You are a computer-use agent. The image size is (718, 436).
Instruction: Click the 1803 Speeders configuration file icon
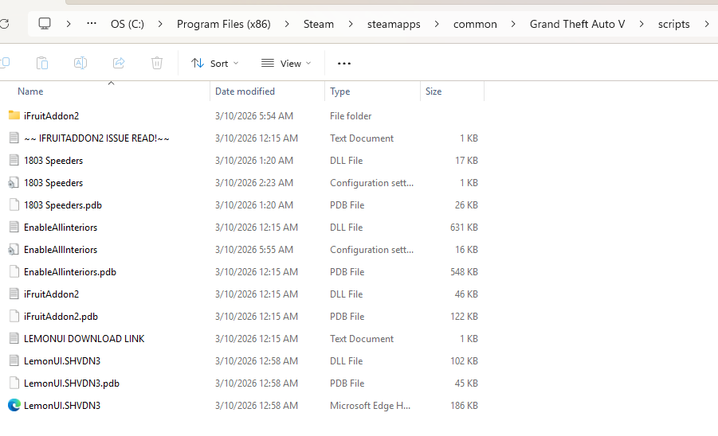click(x=14, y=183)
